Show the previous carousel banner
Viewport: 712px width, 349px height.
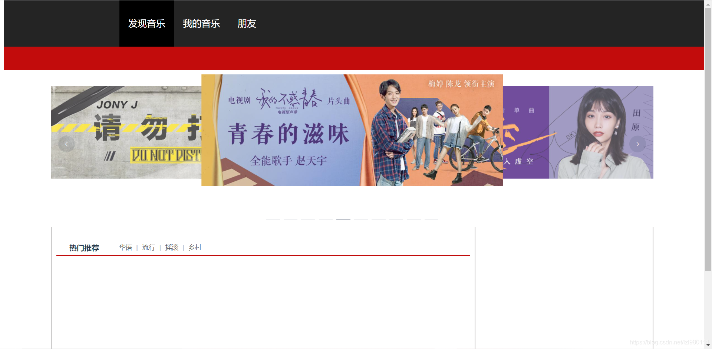click(66, 144)
